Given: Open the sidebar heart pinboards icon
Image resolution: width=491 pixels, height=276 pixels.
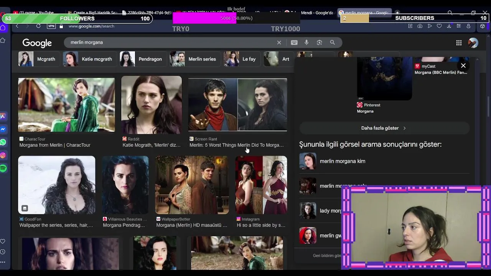Looking at the screenshot, I should [x=3, y=242].
